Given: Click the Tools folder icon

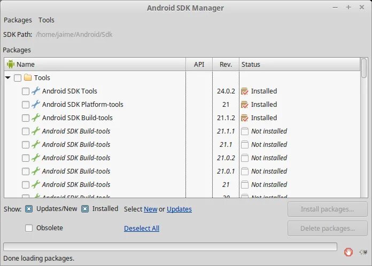Looking at the screenshot, I should 28,77.
